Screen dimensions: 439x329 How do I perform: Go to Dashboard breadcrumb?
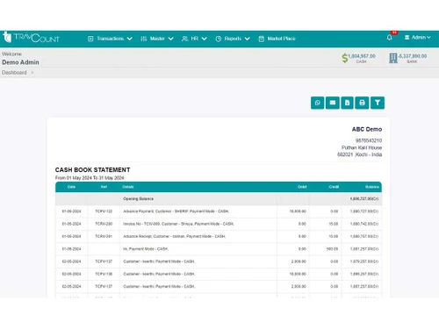[14, 73]
